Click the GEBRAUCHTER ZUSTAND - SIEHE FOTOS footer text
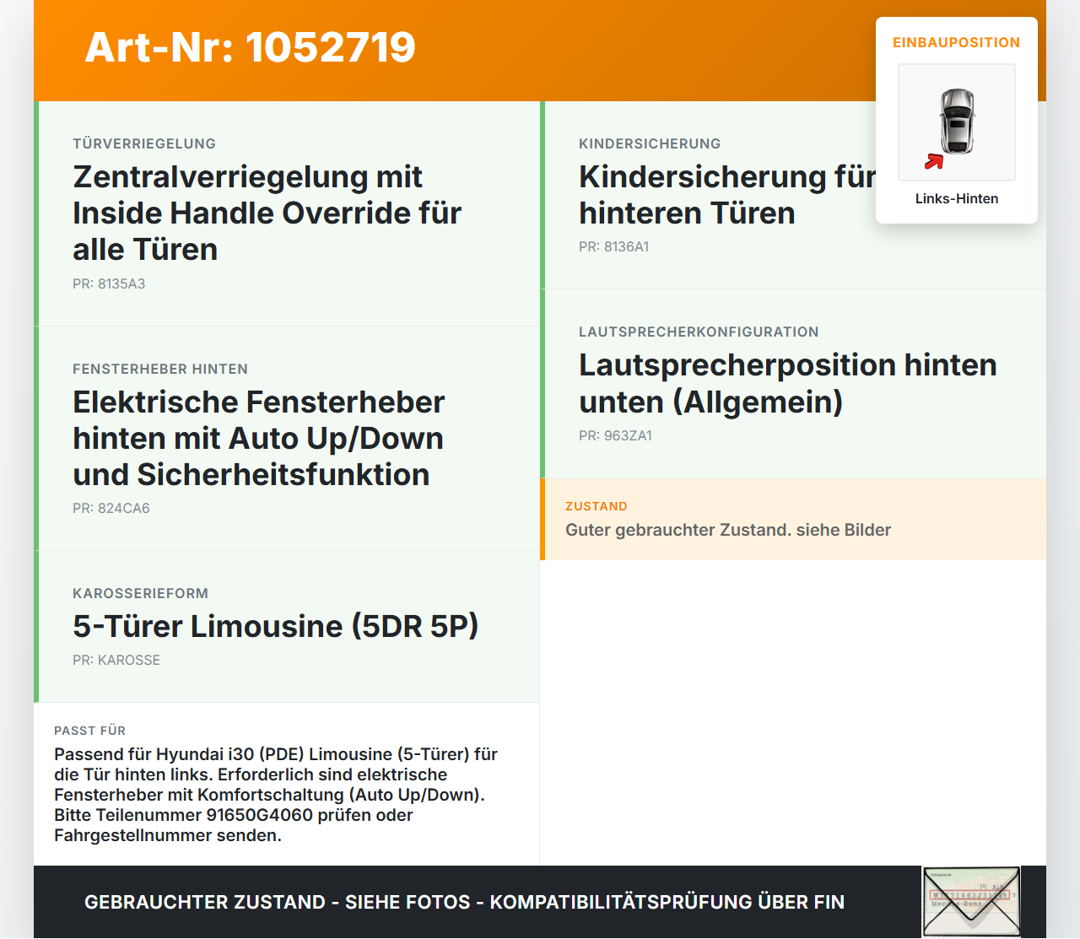Viewport: 1080px width, 939px height. 464,902
